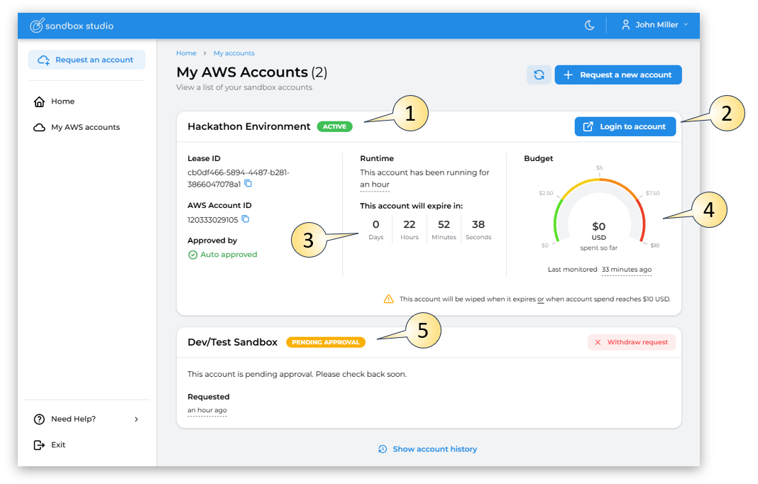Copy the Lease ID with copy icon
Screen dimensions: 758x484
coord(248,184)
